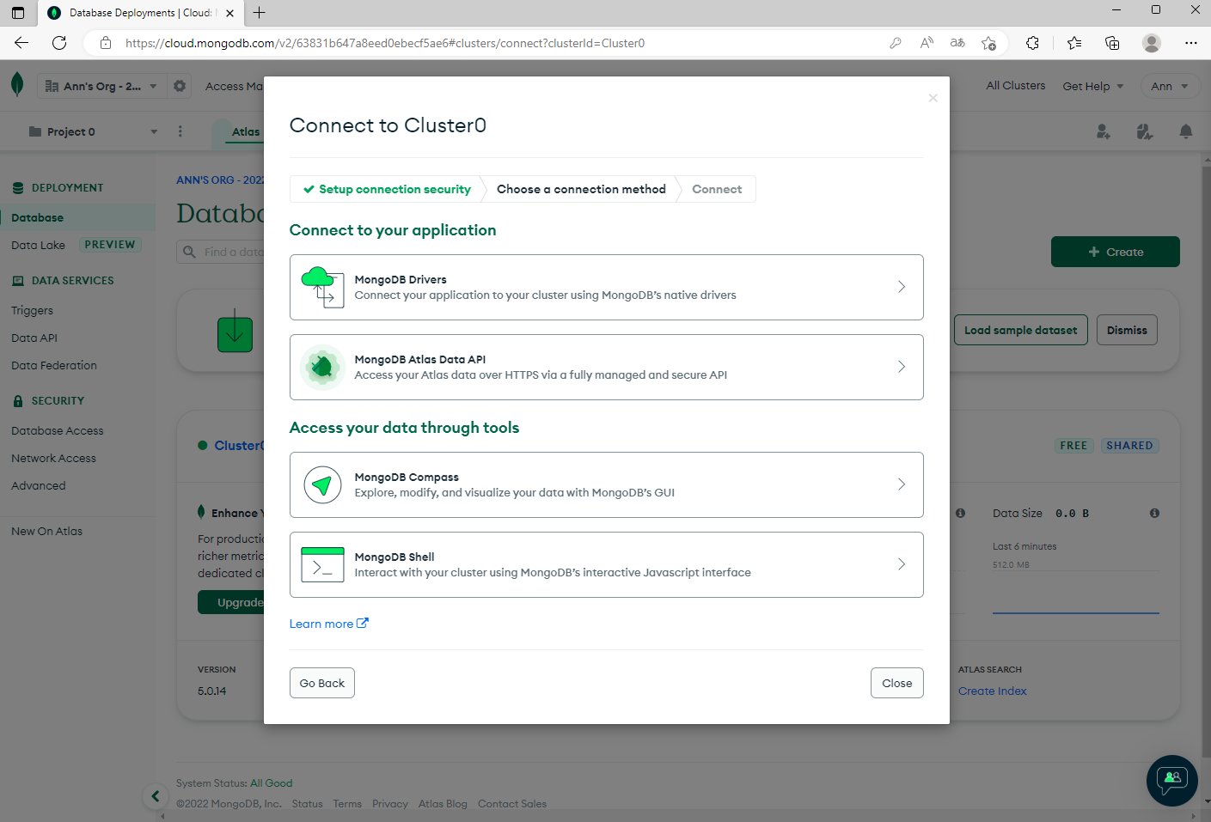Expand the Get Help dropdown
The width and height of the screenshot is (1211, 822).
pyautogui.click(x=1093, y=86)
